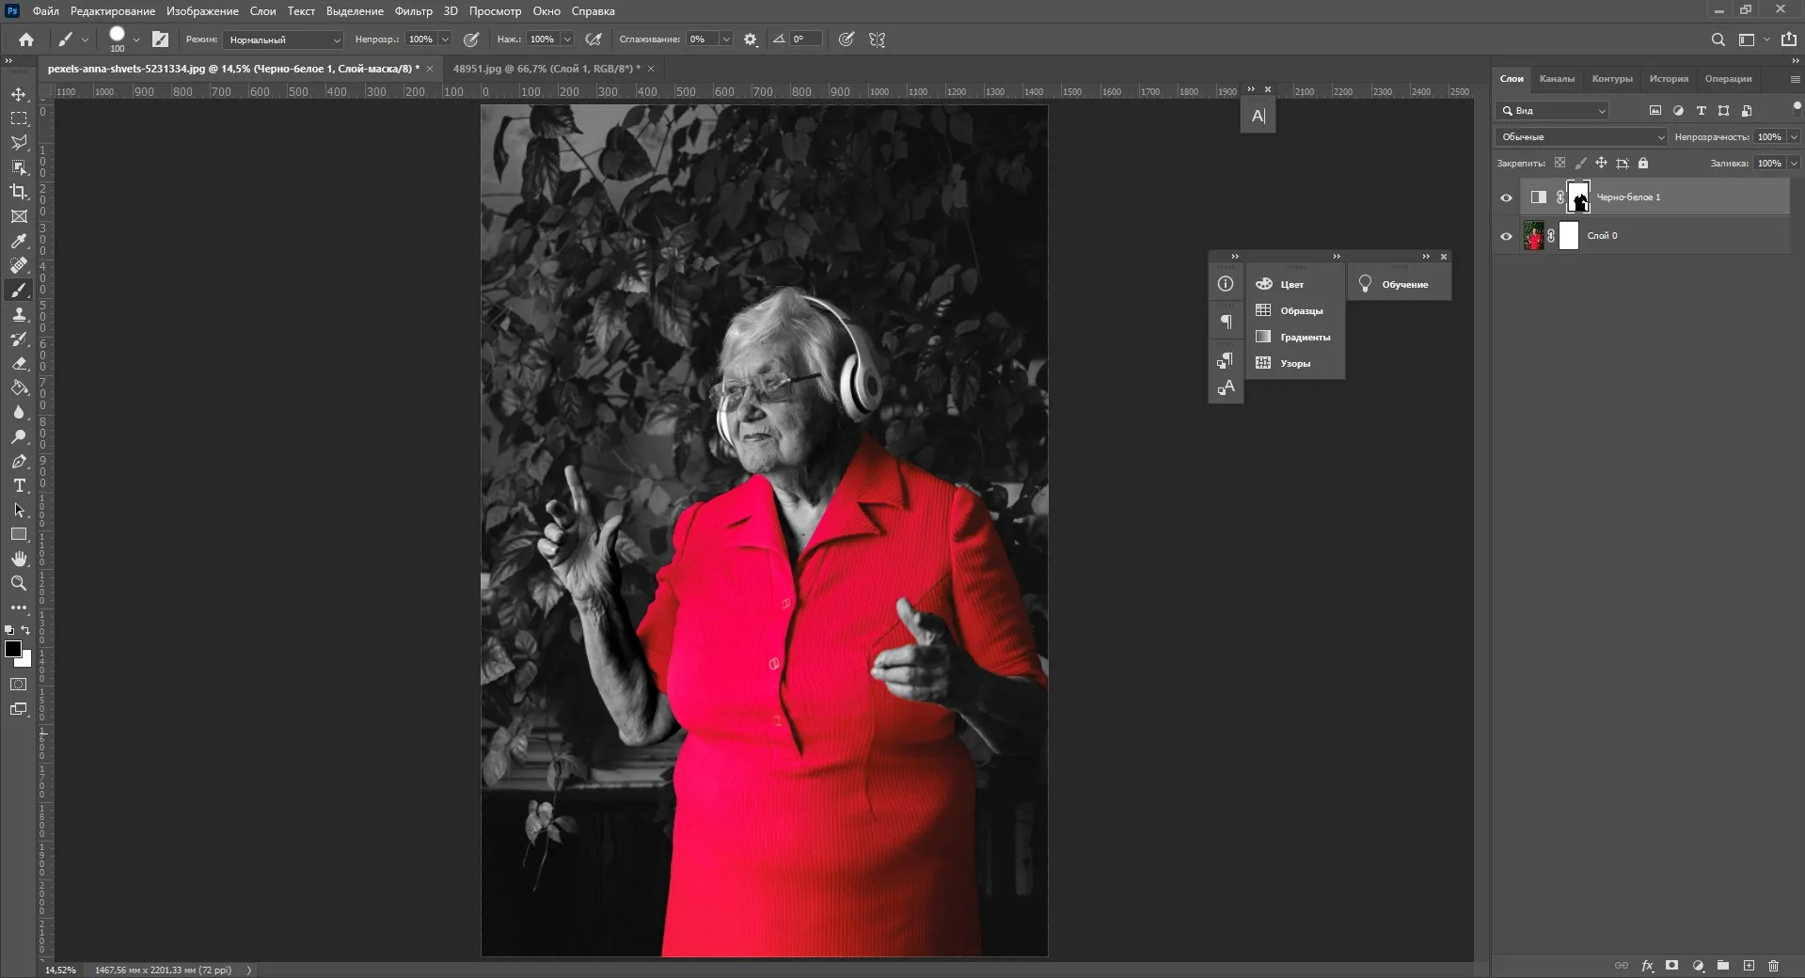Image resolution: width=1805 pixels, height=978 pixels.
Task: Select the Paint Bucket tool
Action: 19,387
